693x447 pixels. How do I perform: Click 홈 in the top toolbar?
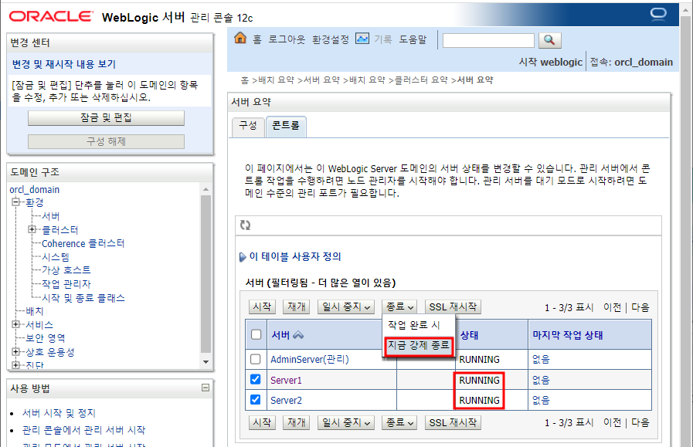point(257,39)
